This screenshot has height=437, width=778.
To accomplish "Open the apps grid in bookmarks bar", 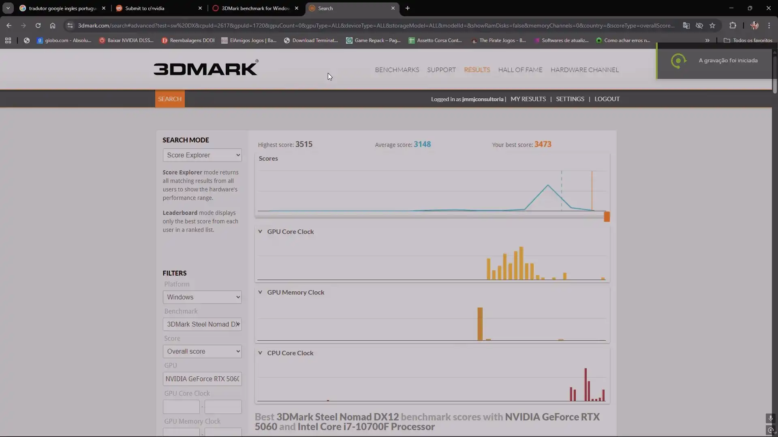I will click(8, 40).
